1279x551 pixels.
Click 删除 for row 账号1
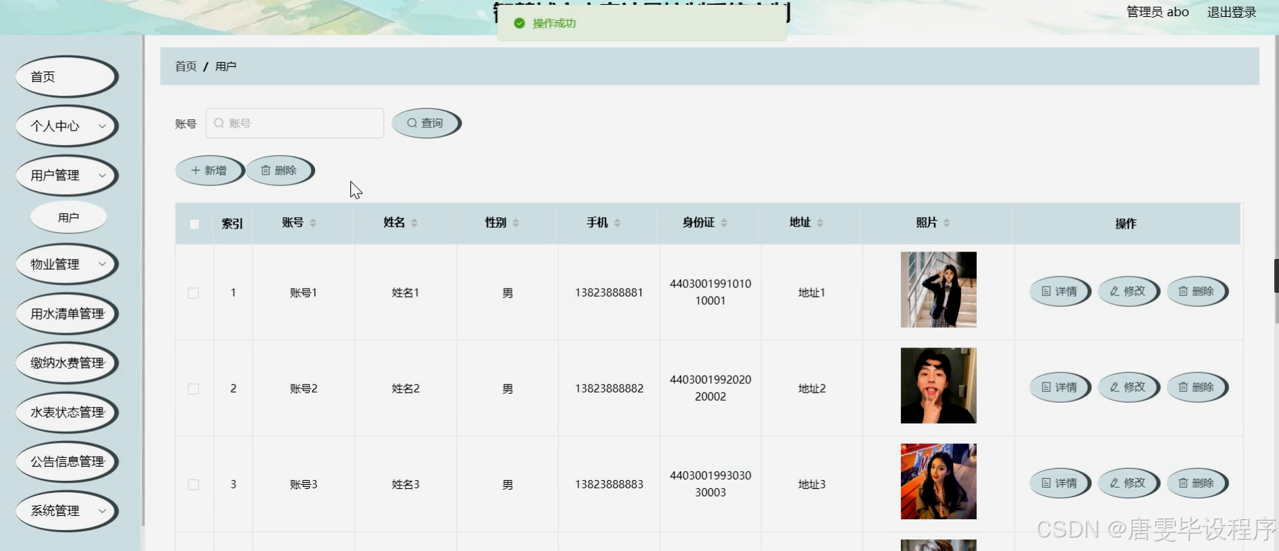tap(1197, 291)
